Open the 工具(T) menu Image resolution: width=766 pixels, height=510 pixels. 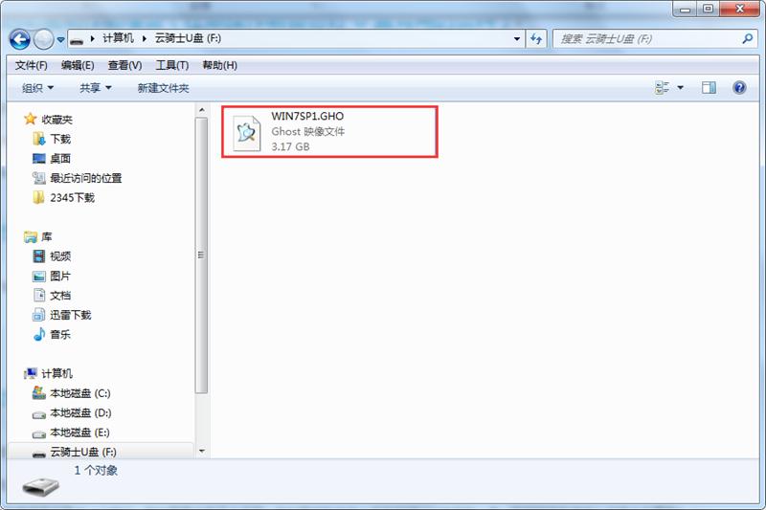[x=172, y=65]
